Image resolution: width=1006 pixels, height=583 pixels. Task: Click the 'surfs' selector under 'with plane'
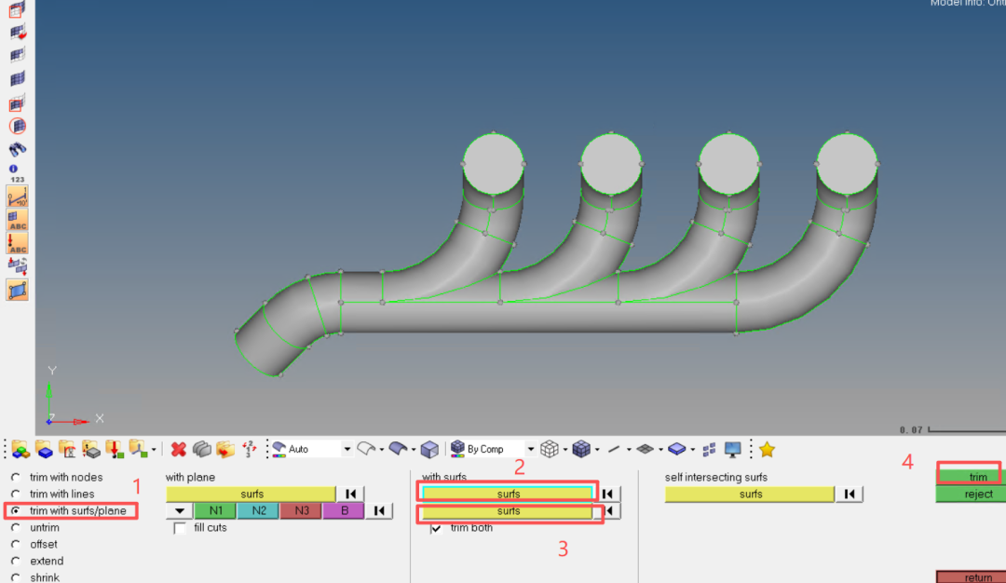(251, 494)
